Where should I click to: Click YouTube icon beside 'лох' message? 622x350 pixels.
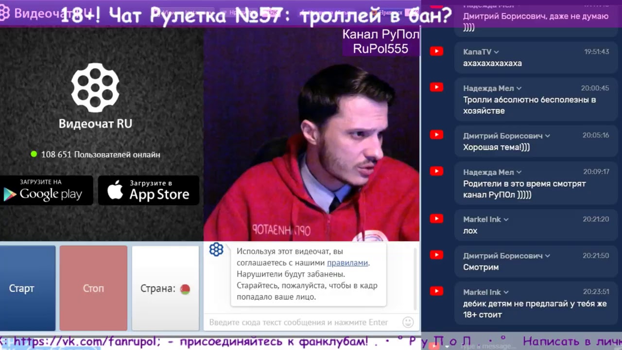coord(436,219)
